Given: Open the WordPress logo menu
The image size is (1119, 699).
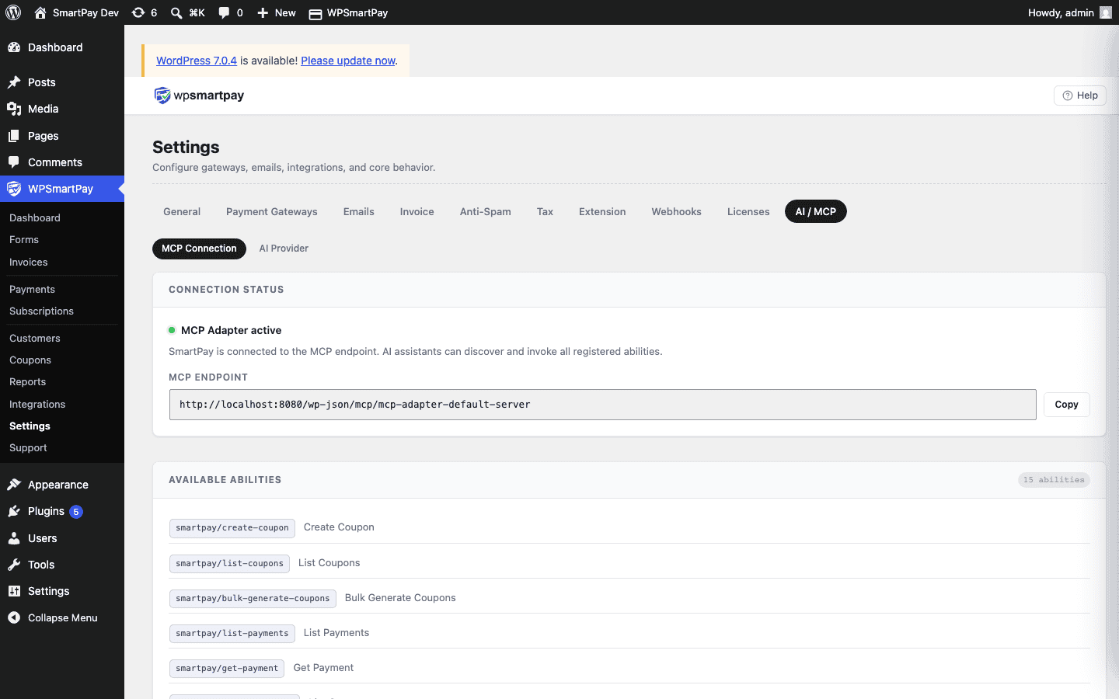Looking at the screenshot, I should click(13, 12).
